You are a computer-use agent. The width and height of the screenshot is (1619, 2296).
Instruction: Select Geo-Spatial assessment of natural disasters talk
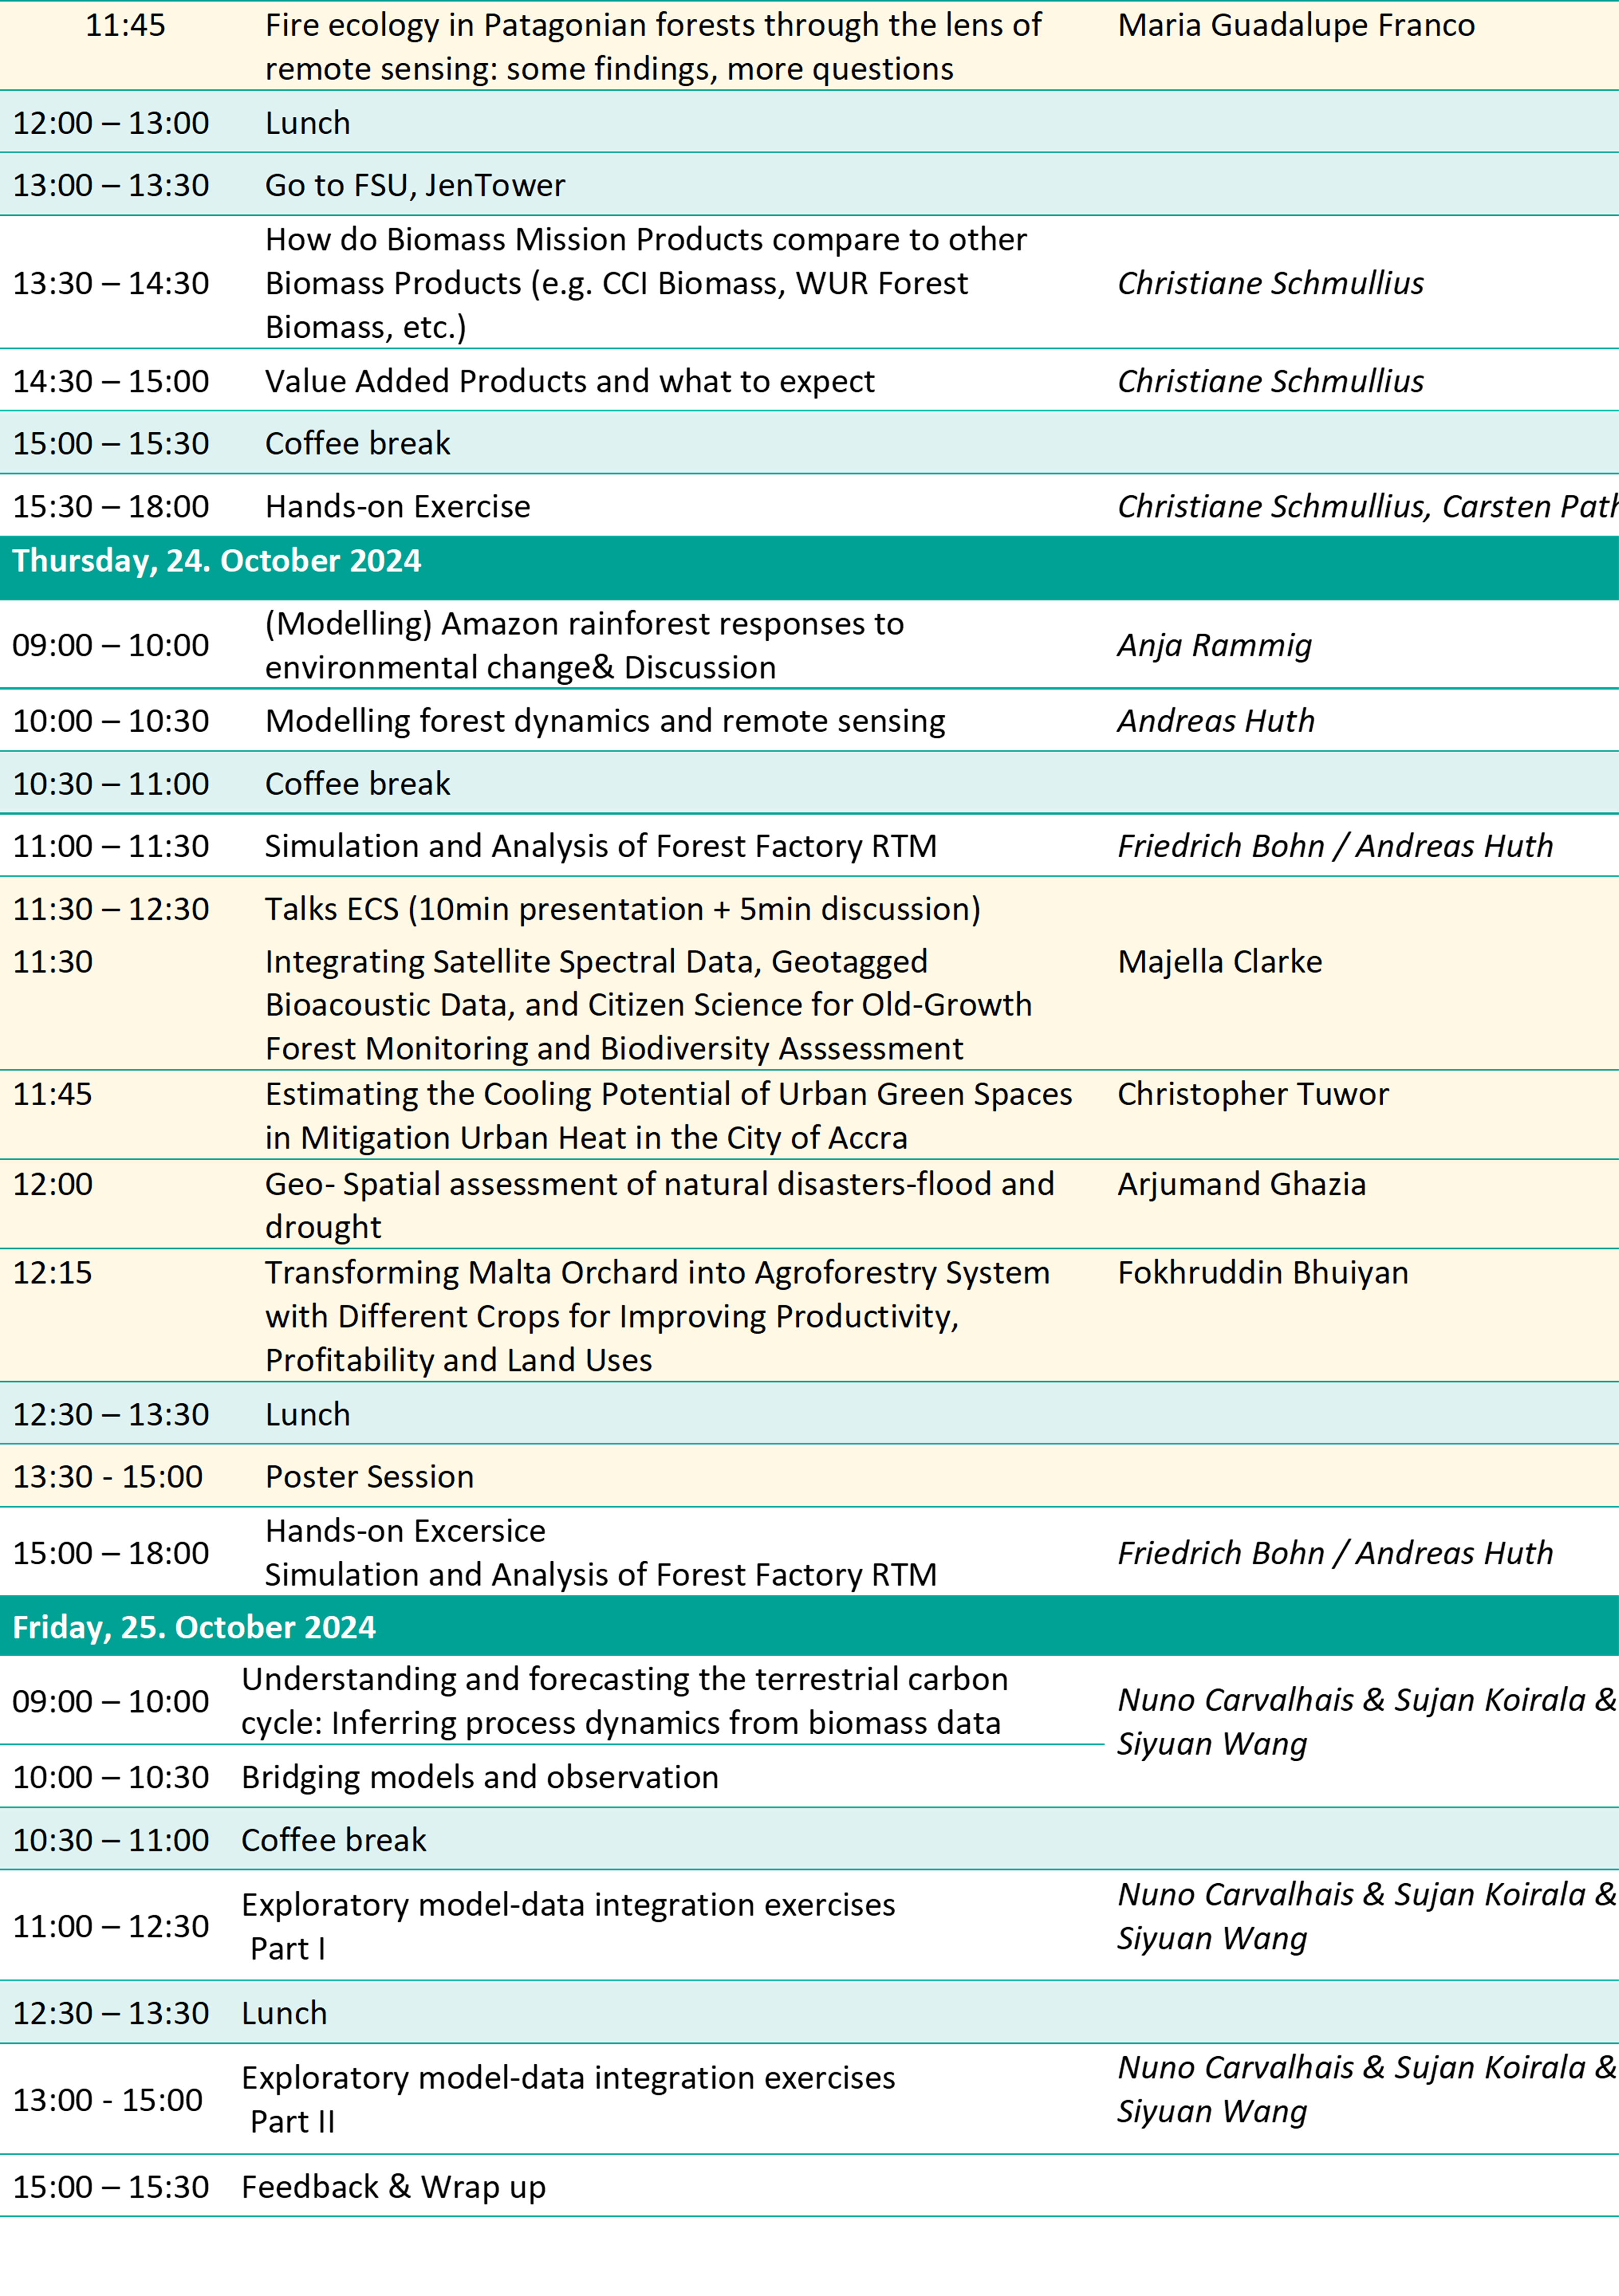pos(658,1204)
